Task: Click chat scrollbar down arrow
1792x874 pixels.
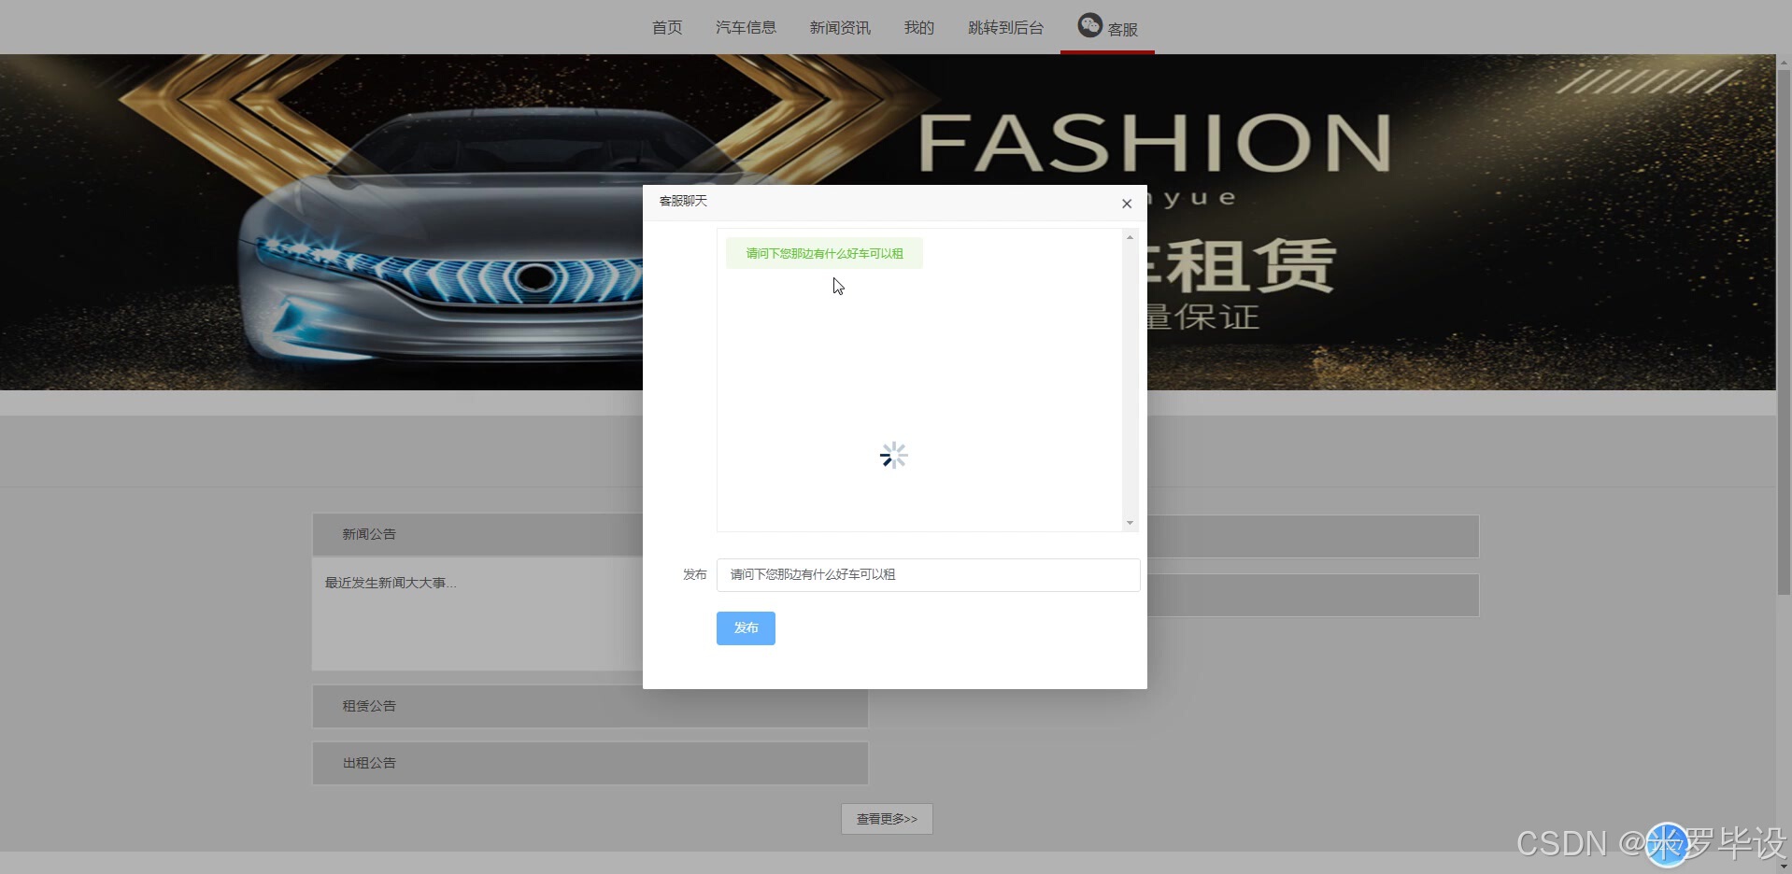Action: pyautogui.click(x=1130, y=523)
